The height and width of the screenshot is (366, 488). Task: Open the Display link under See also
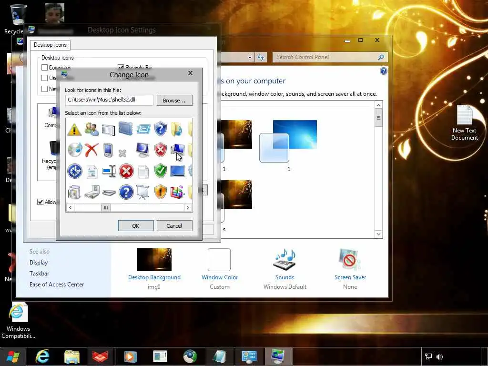(39, 263)
